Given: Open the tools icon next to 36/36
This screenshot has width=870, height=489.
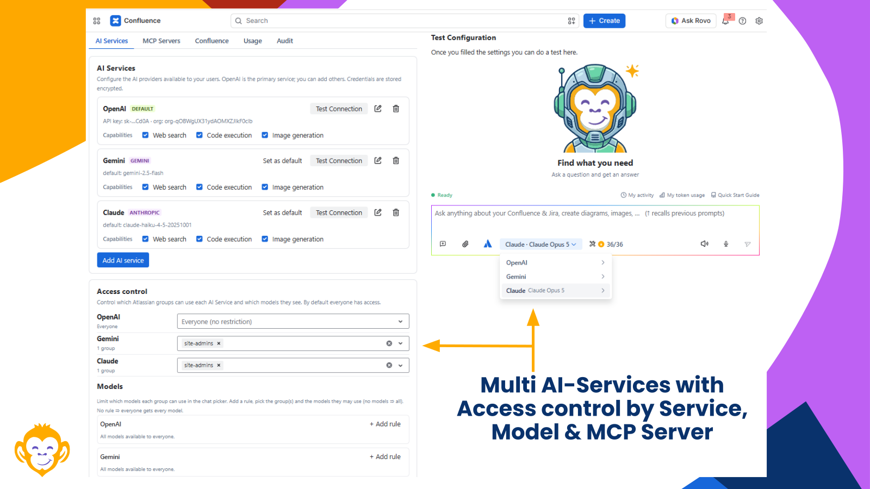Looking at the screenshot, I should 592,244.
